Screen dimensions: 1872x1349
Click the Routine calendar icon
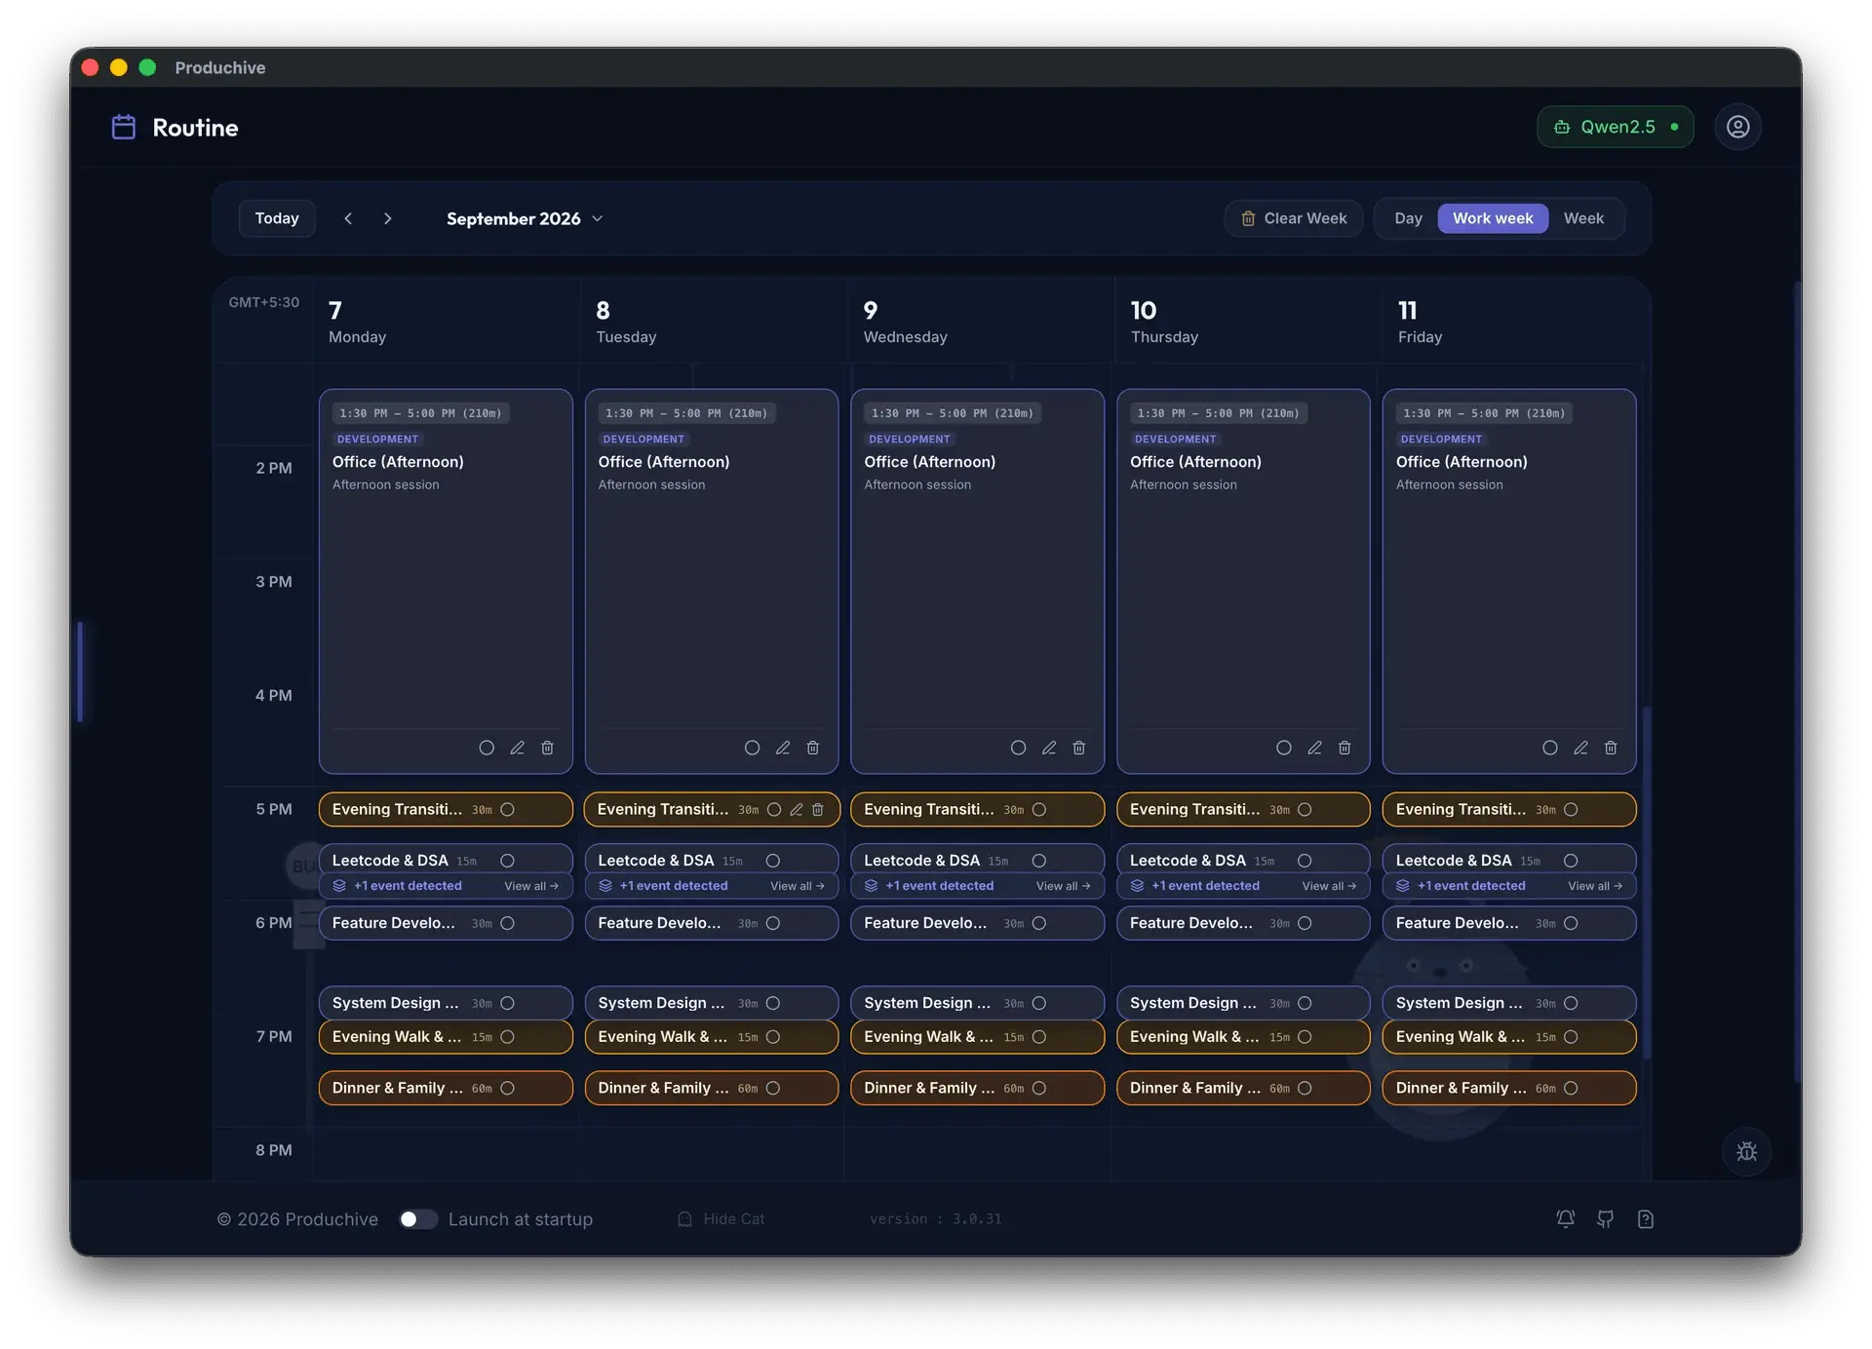coord(124,128)
